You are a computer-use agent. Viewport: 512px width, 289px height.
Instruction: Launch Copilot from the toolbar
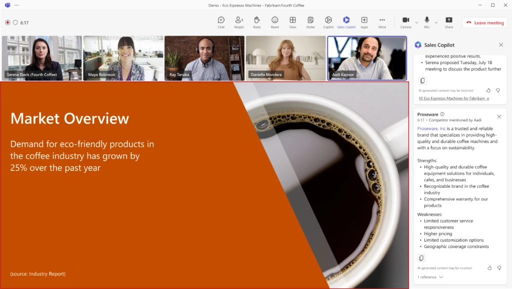point(328,22)
